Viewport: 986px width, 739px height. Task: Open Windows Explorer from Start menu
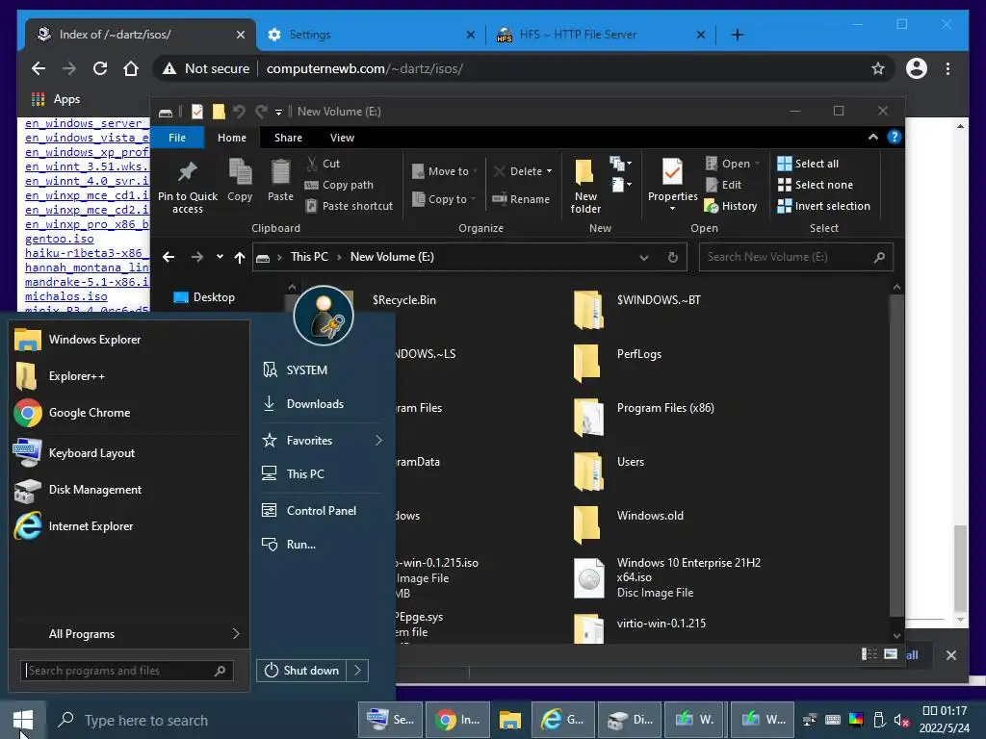[129, 340]
